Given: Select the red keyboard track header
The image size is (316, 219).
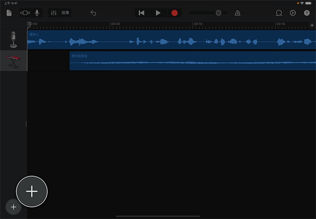Looking at the screenshot, I should [14, 61].
